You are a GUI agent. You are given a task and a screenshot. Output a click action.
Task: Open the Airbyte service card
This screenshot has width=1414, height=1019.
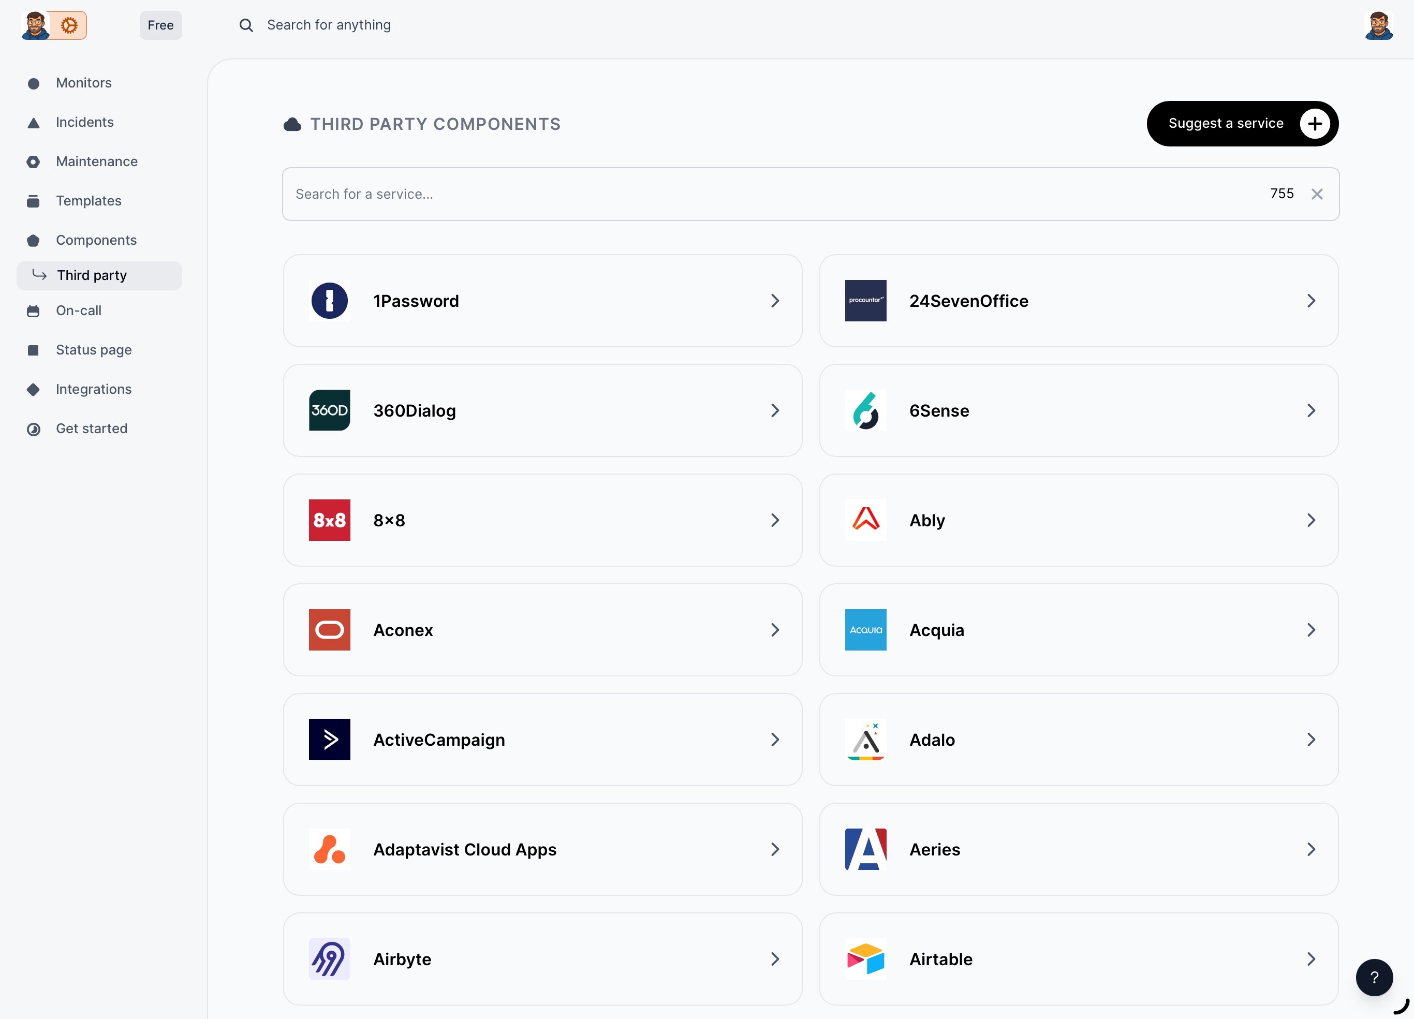[x=542, y=958]
